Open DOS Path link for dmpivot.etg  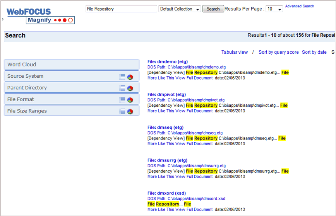(186, 100)
